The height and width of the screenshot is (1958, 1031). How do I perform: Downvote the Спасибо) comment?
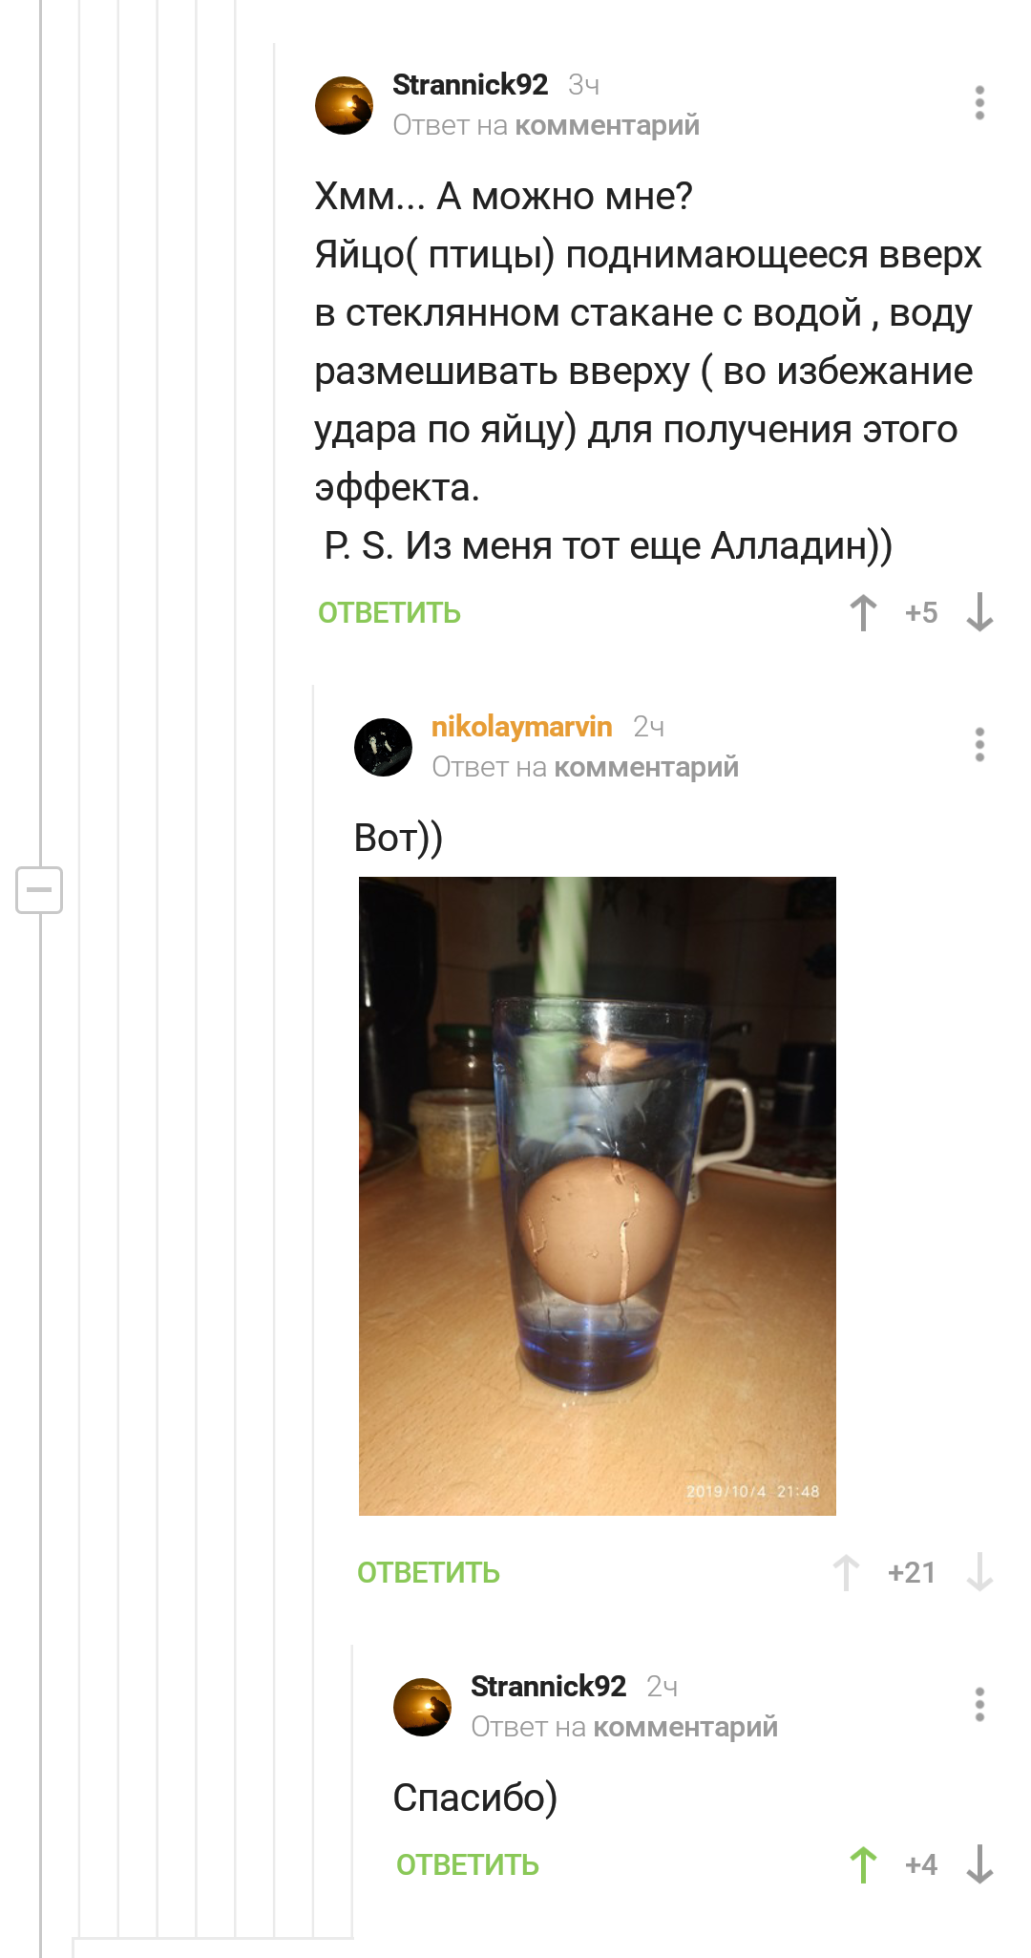click(x=979, y=1865)
